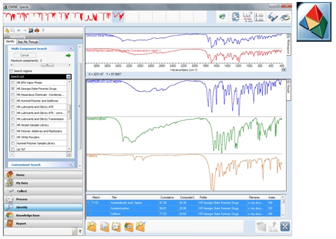Click the Maximum components slider

click(48, 65)
